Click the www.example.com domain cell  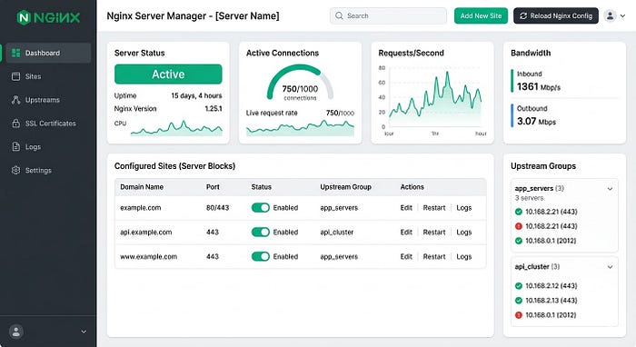coord(148,256)
